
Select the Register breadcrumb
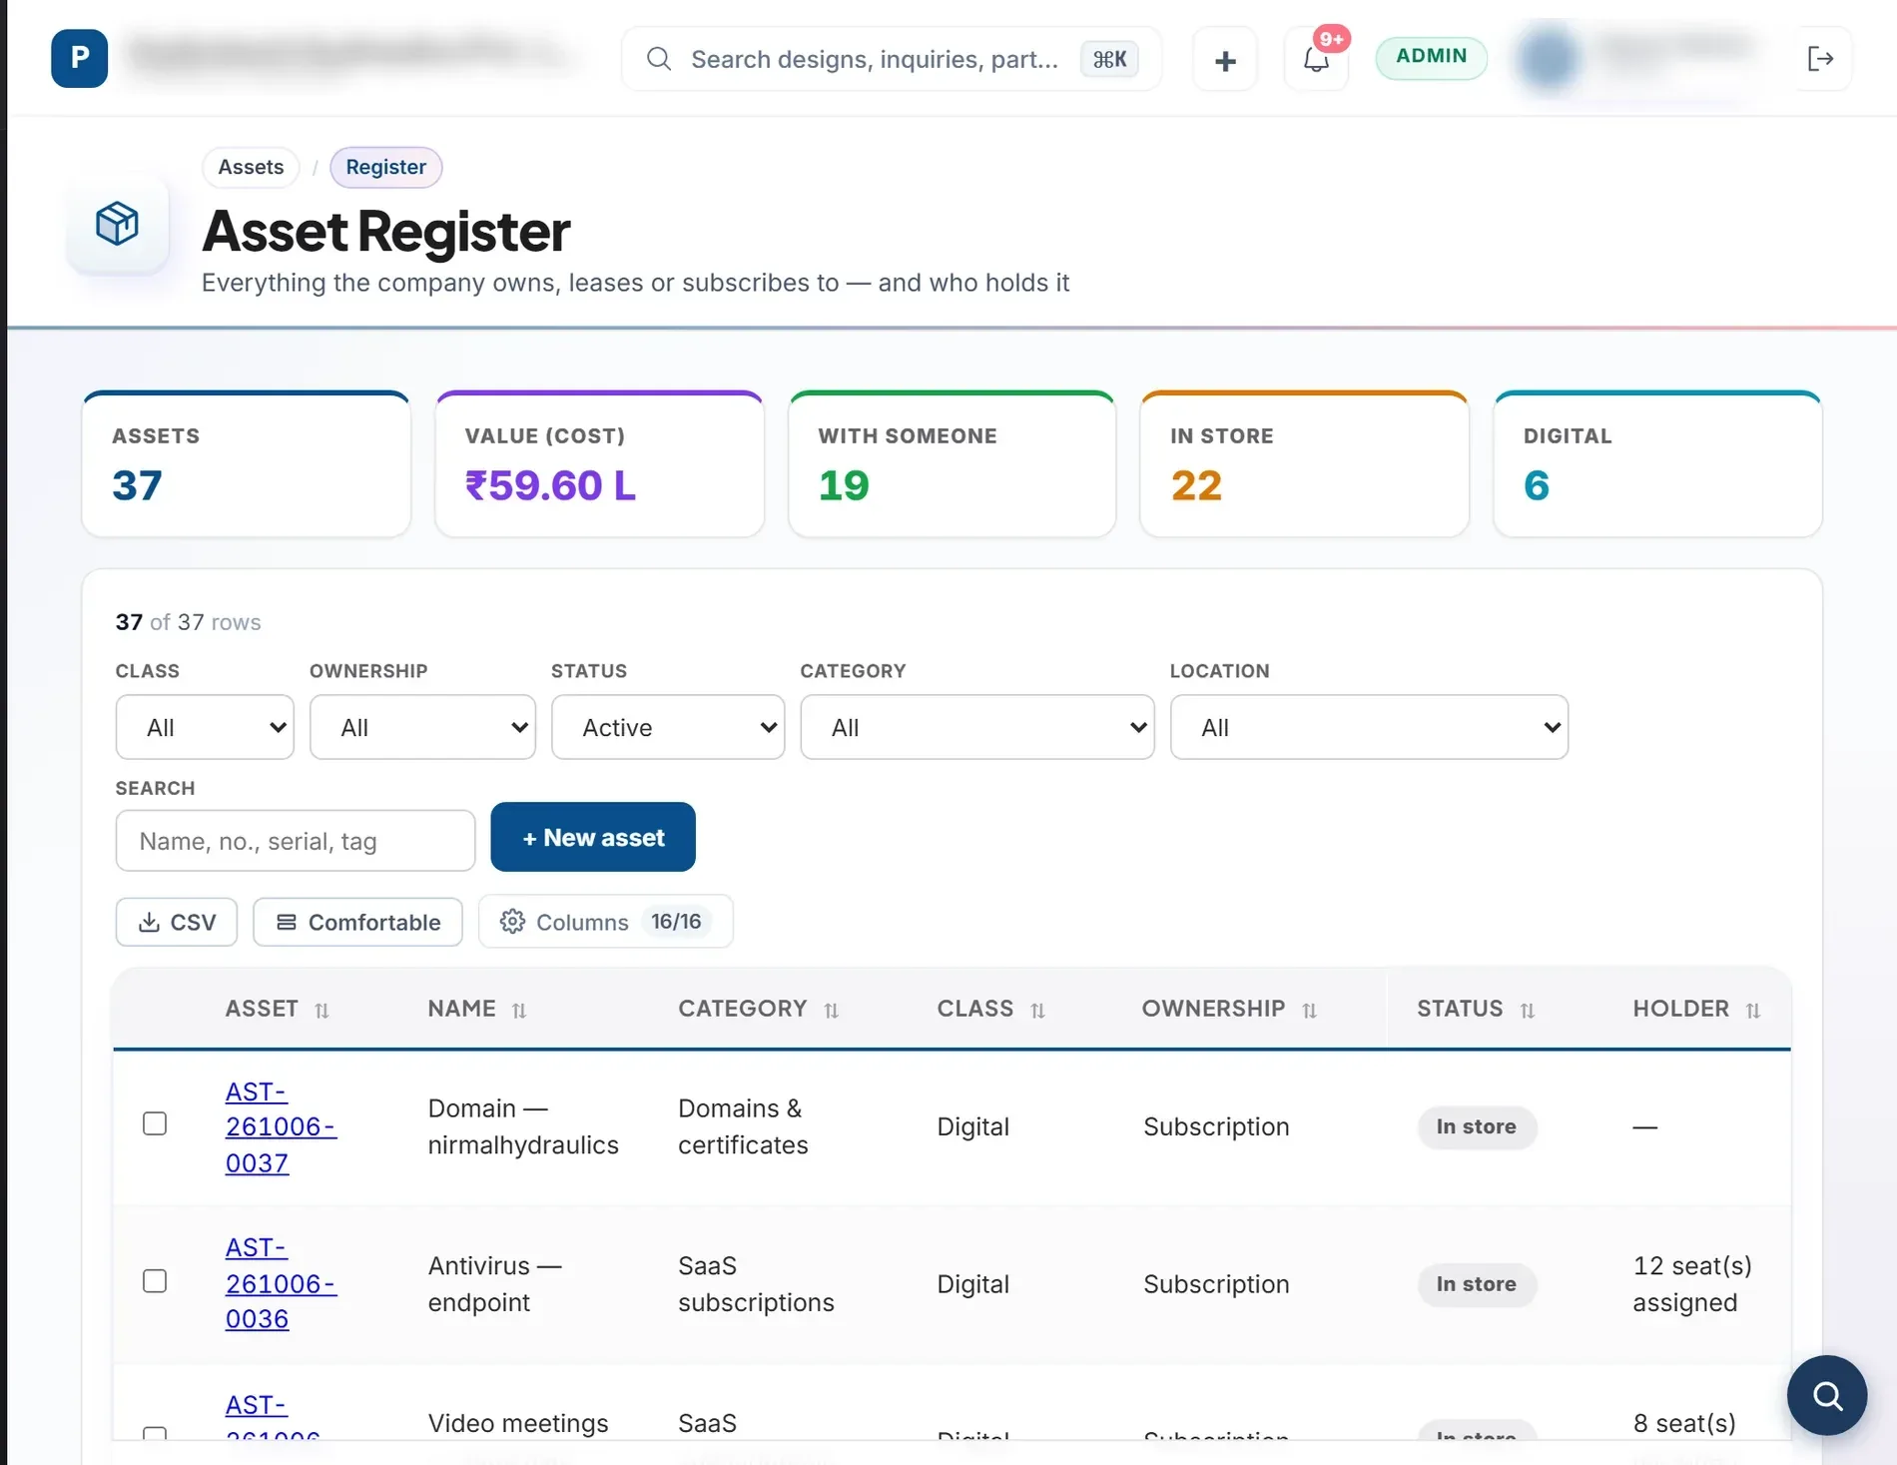385,167
